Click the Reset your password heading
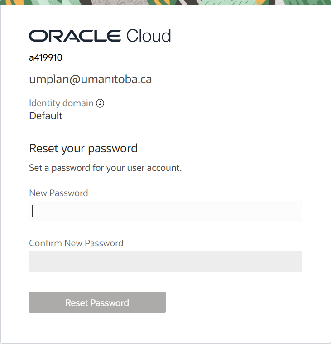331x344 pixels. pos(83,148)
